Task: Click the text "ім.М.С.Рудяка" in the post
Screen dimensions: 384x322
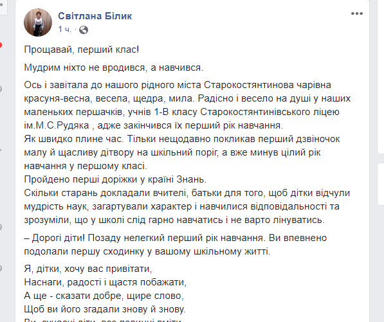Action: (57, 125)
